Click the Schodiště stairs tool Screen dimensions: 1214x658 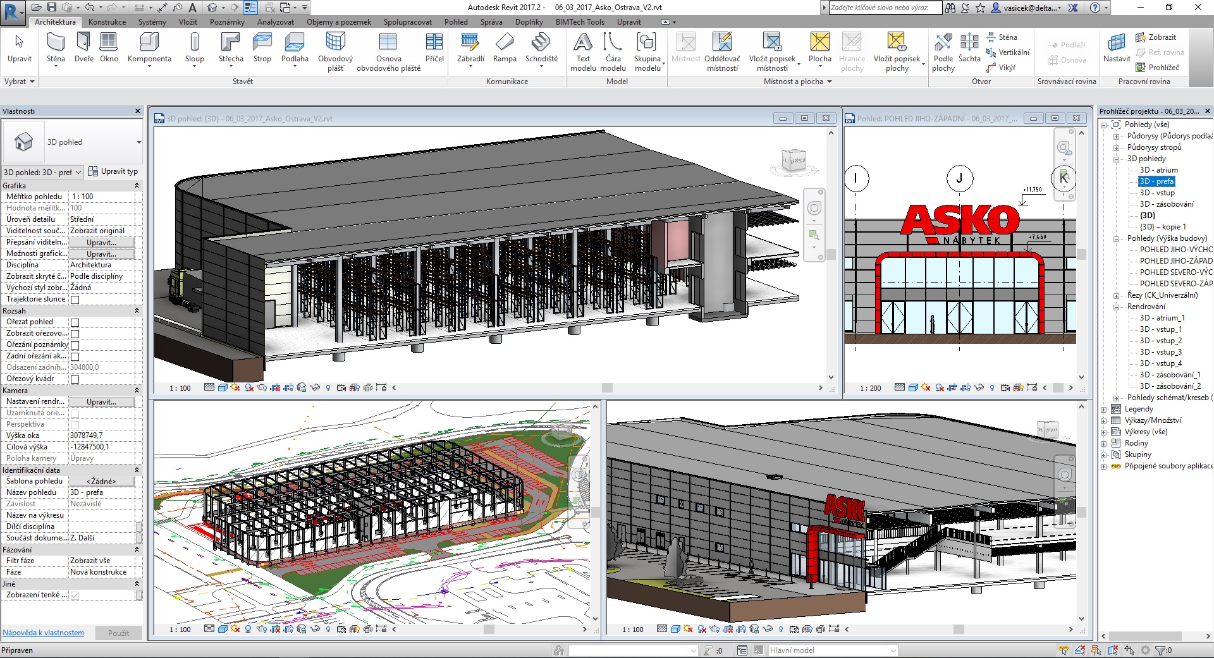pos(541,48)
